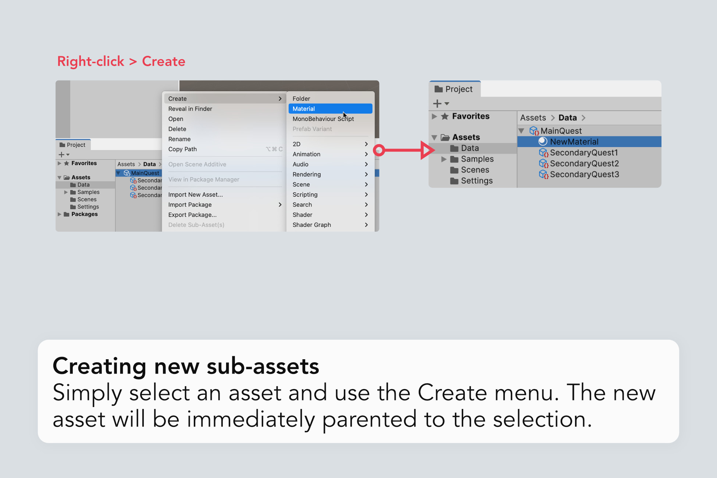Click the Favorites star icon in right panel
This screenshot has height=478, width=717.
[445, 117]
